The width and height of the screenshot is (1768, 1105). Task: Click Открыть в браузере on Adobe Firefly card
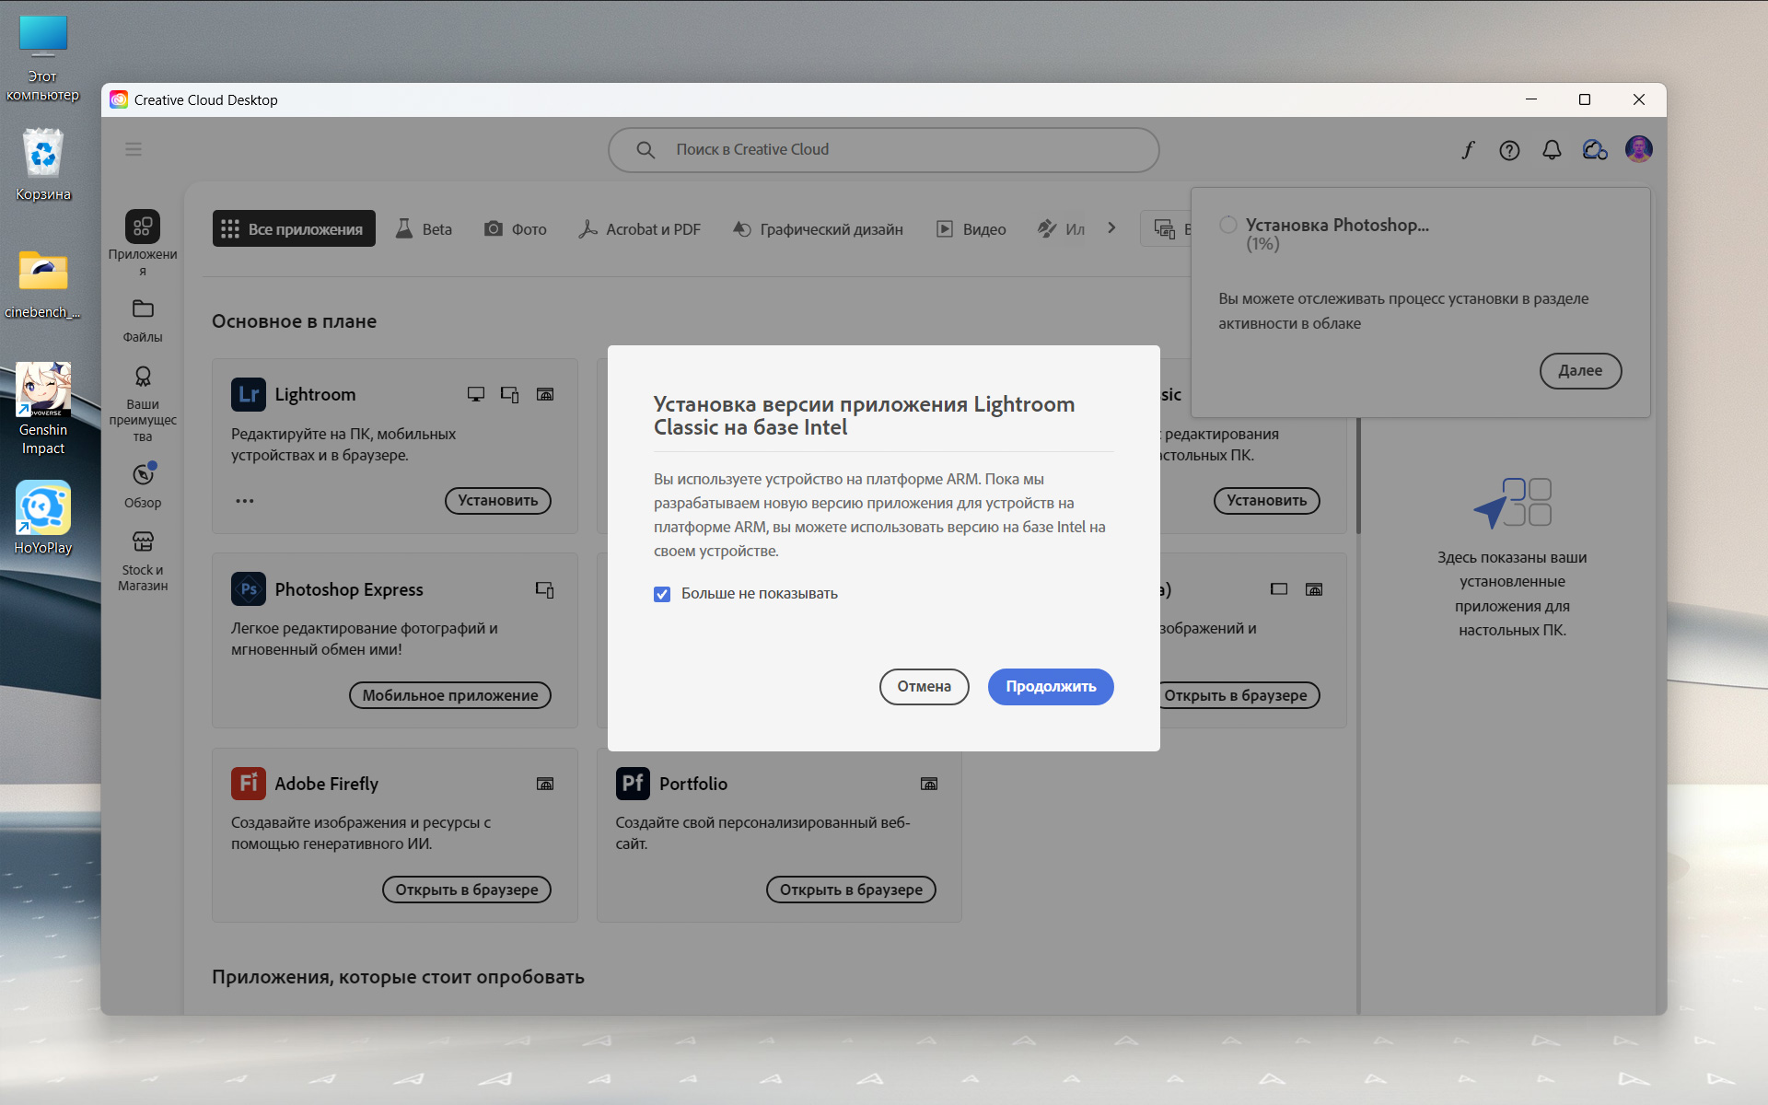[467, 890]
